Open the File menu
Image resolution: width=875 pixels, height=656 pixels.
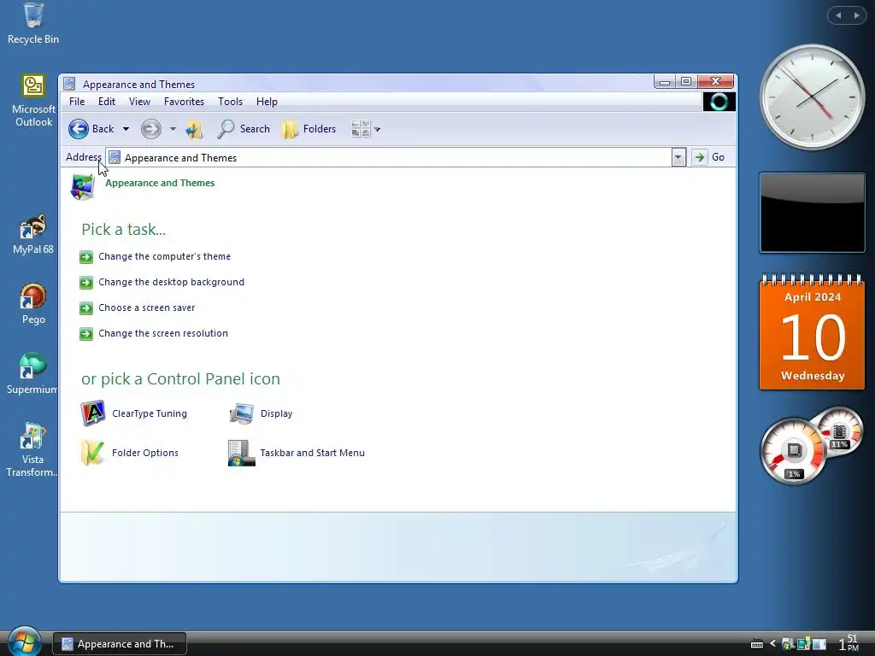tap(77, 102)
